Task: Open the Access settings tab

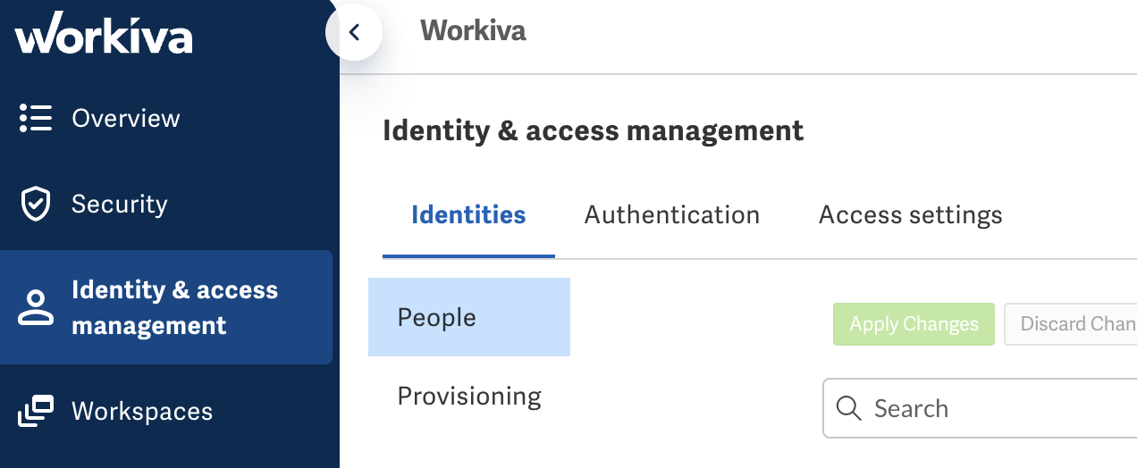Action: point(911,215)
